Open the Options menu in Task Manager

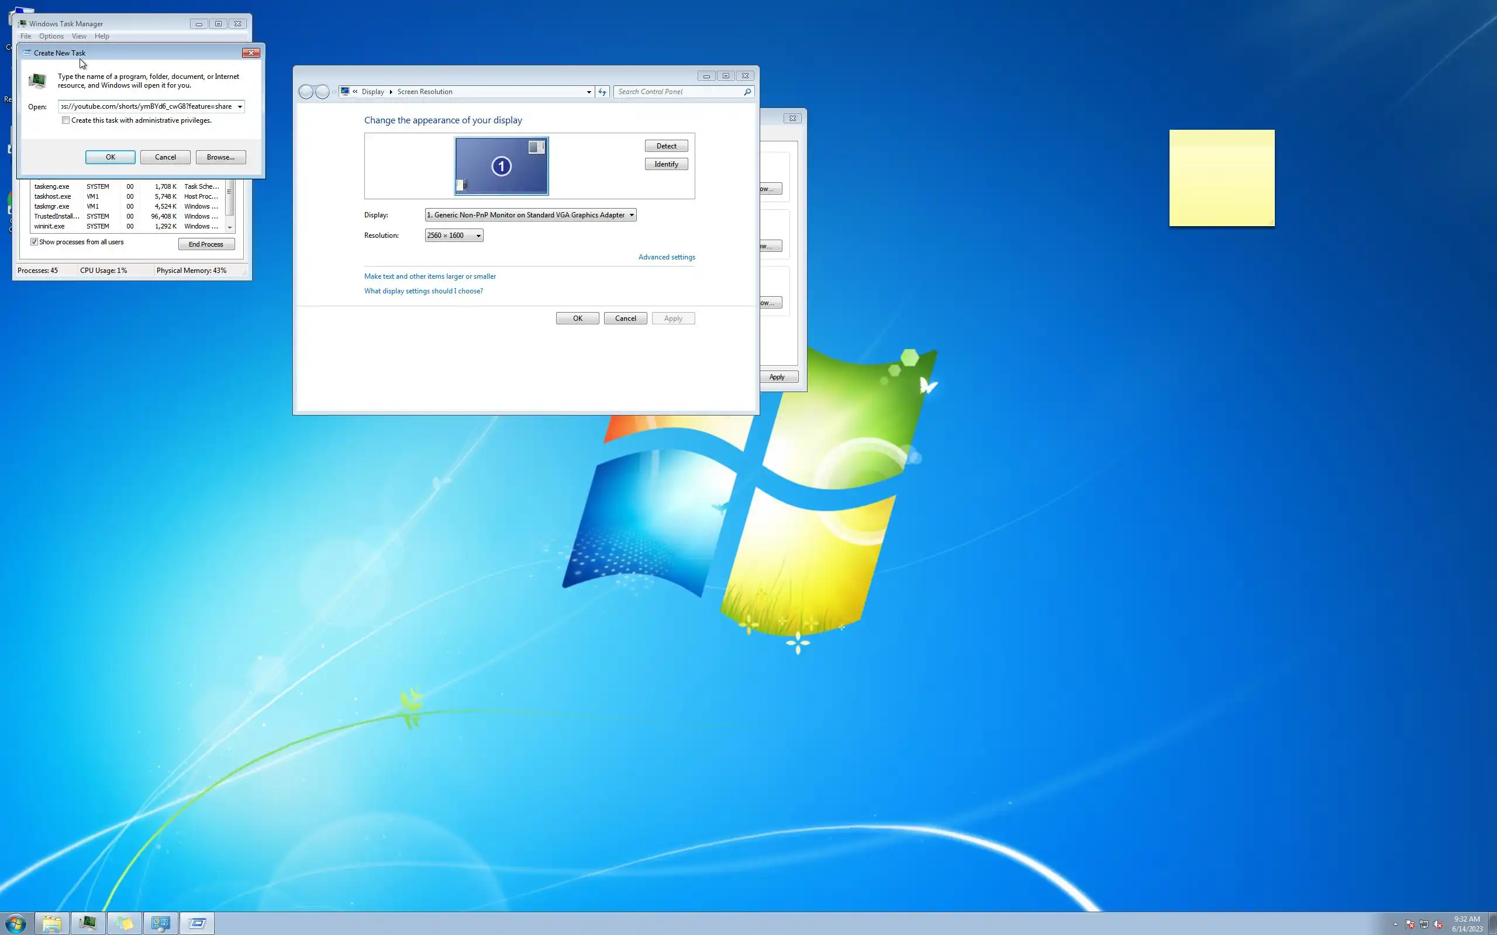point(51,36)
